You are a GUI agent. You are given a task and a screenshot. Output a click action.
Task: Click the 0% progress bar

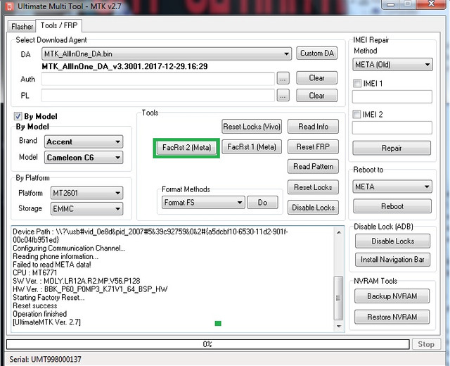click(208, 344)
